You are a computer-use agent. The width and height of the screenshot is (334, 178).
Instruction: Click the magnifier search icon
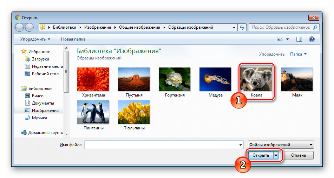coord(315,27)
